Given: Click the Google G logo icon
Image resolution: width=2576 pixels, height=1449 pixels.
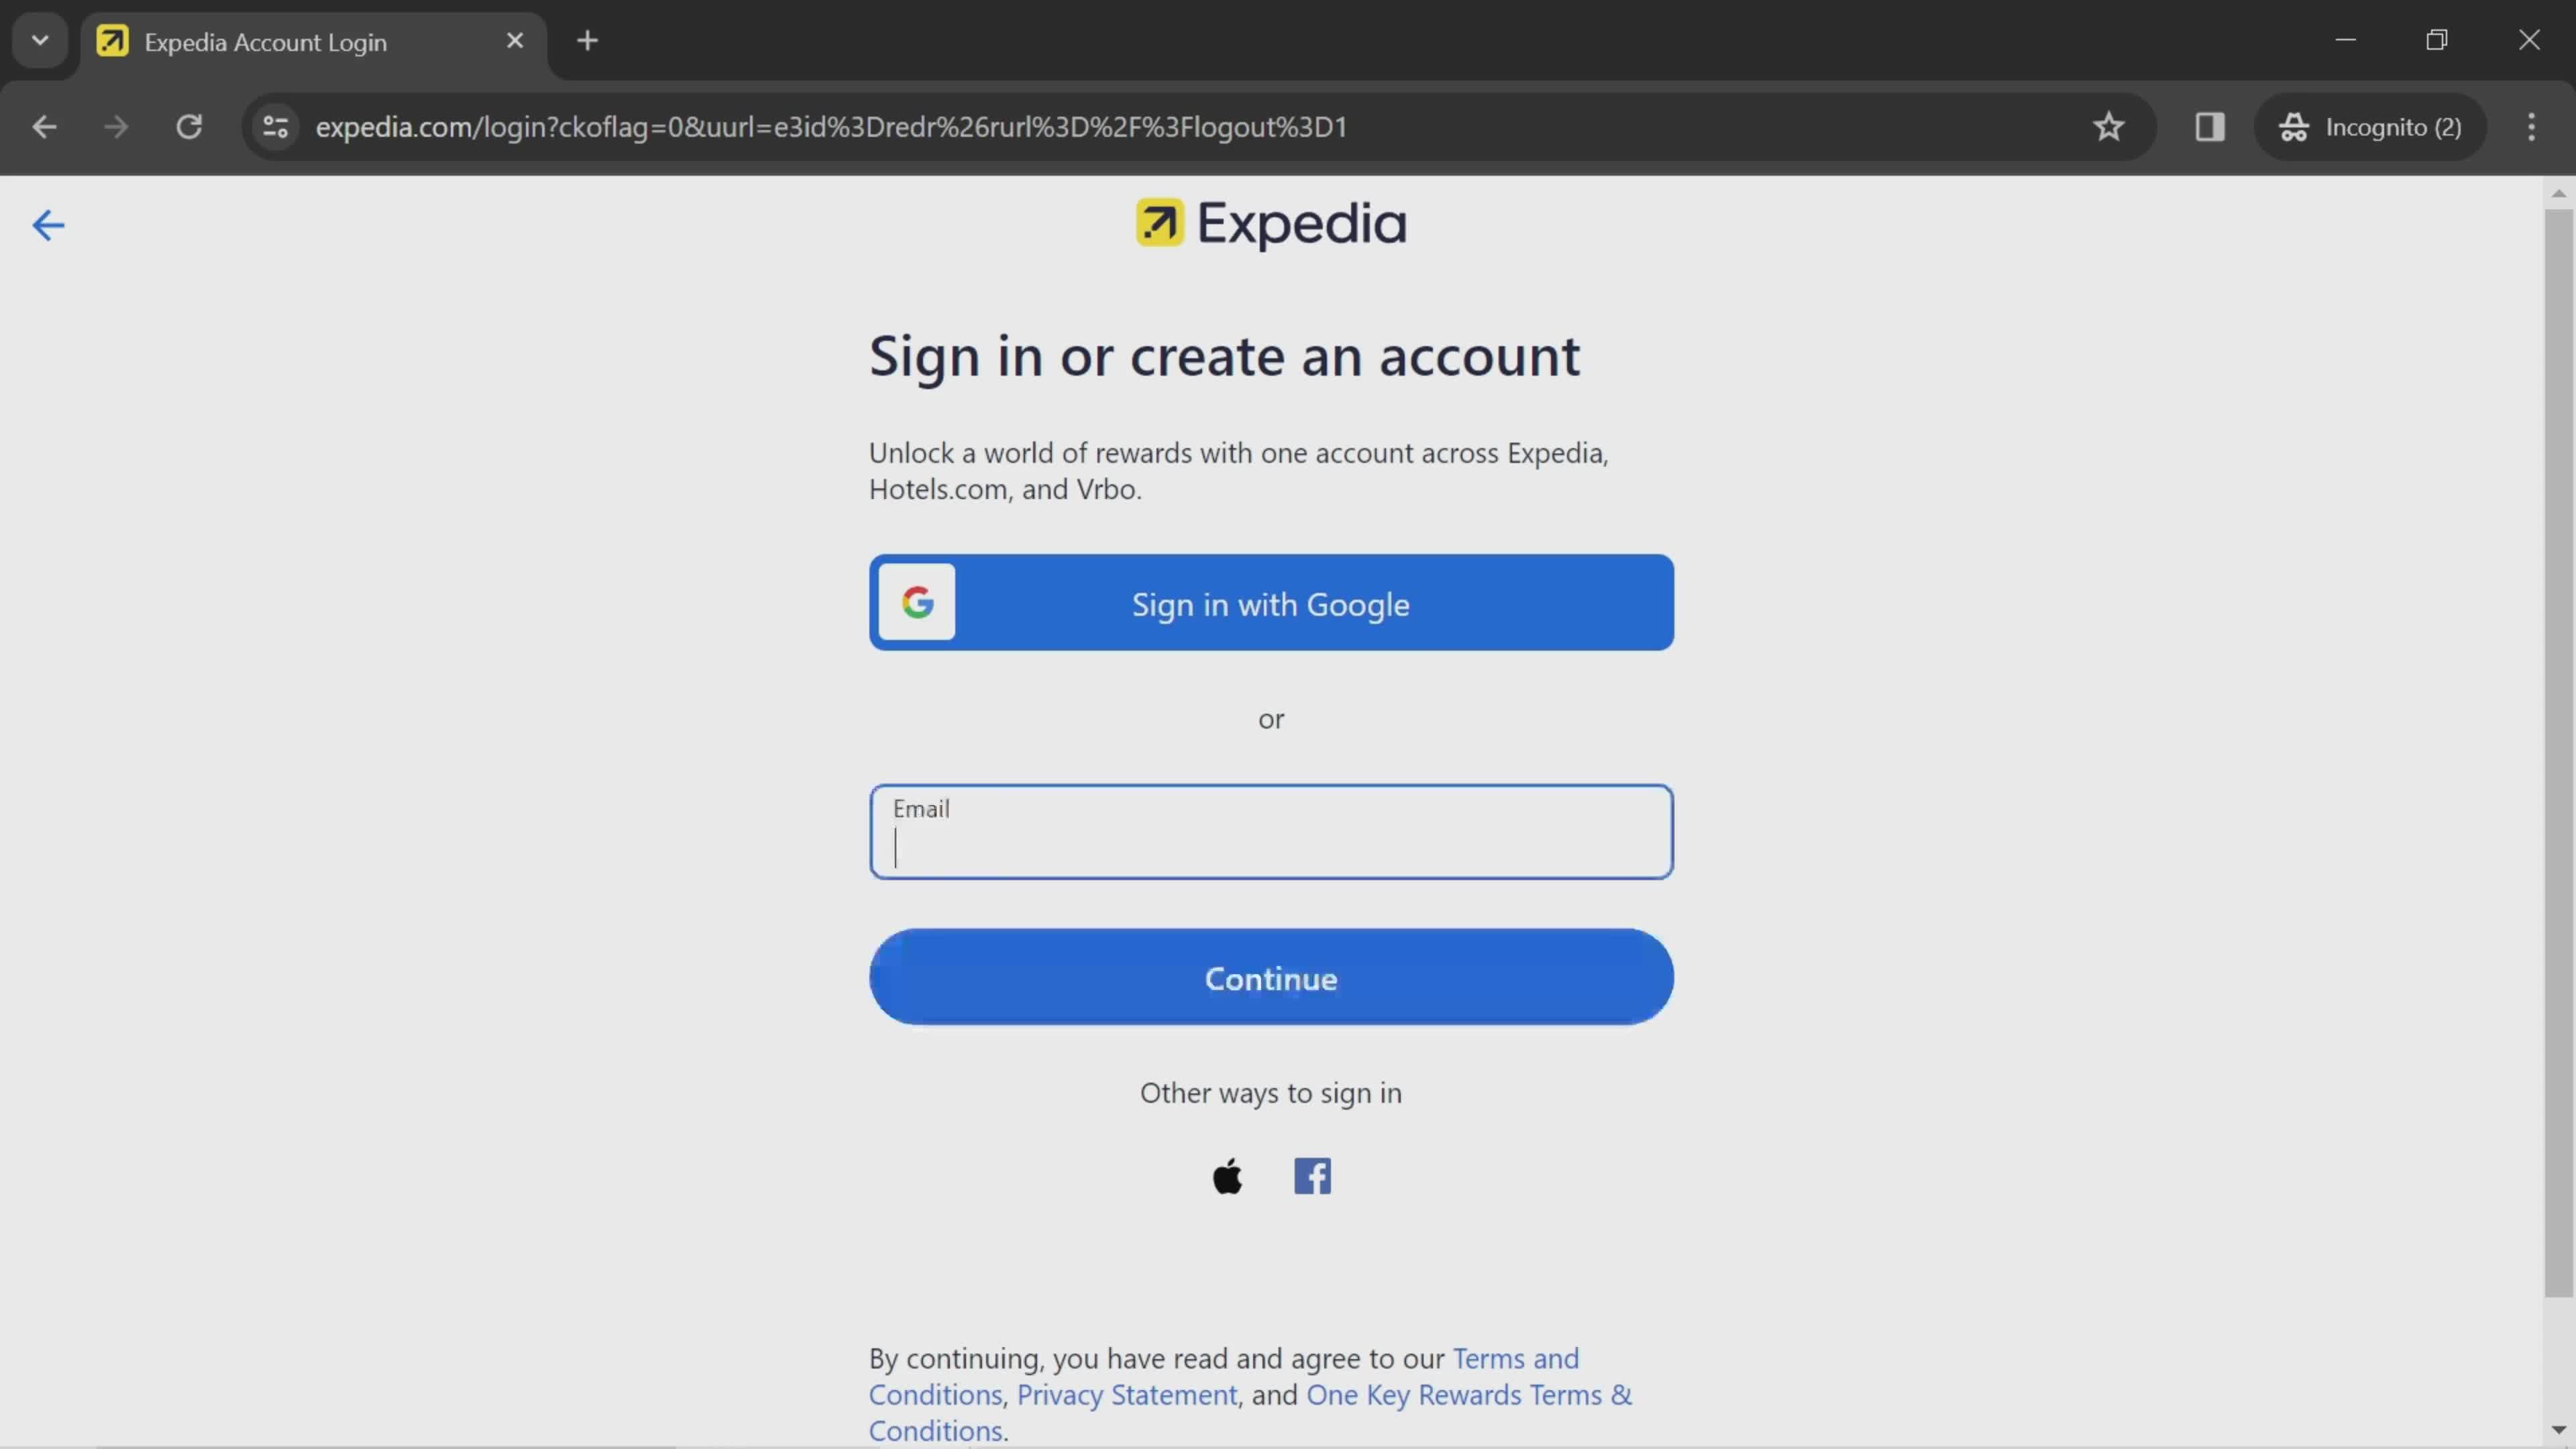Looking at the screenshot, I should (x=917, y=602).
